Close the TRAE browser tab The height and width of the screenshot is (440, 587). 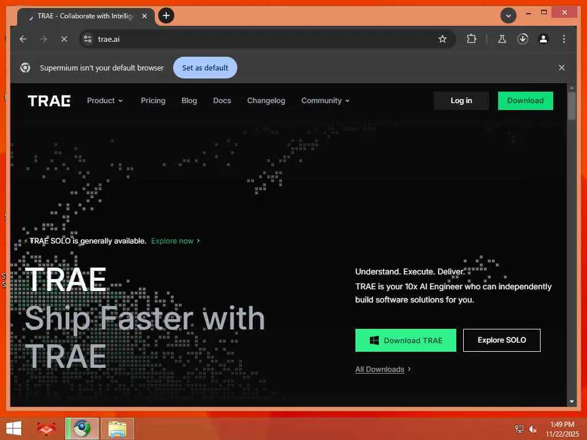click(x=144, y=16)
